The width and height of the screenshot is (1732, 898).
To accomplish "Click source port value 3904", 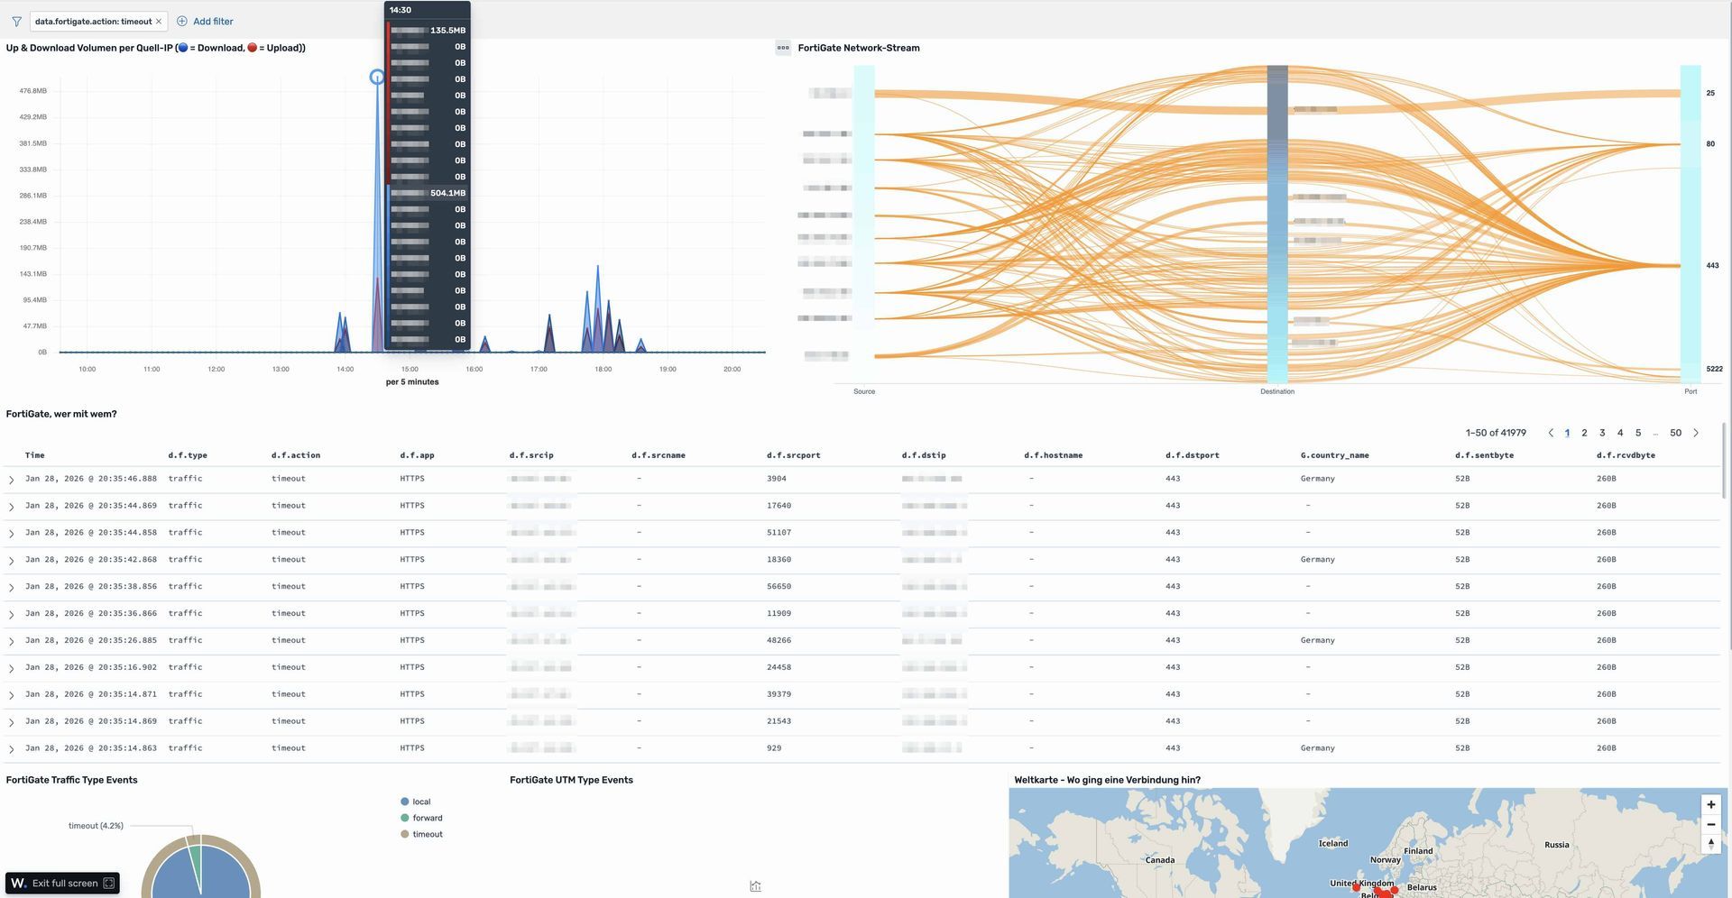I will (776, 479).
